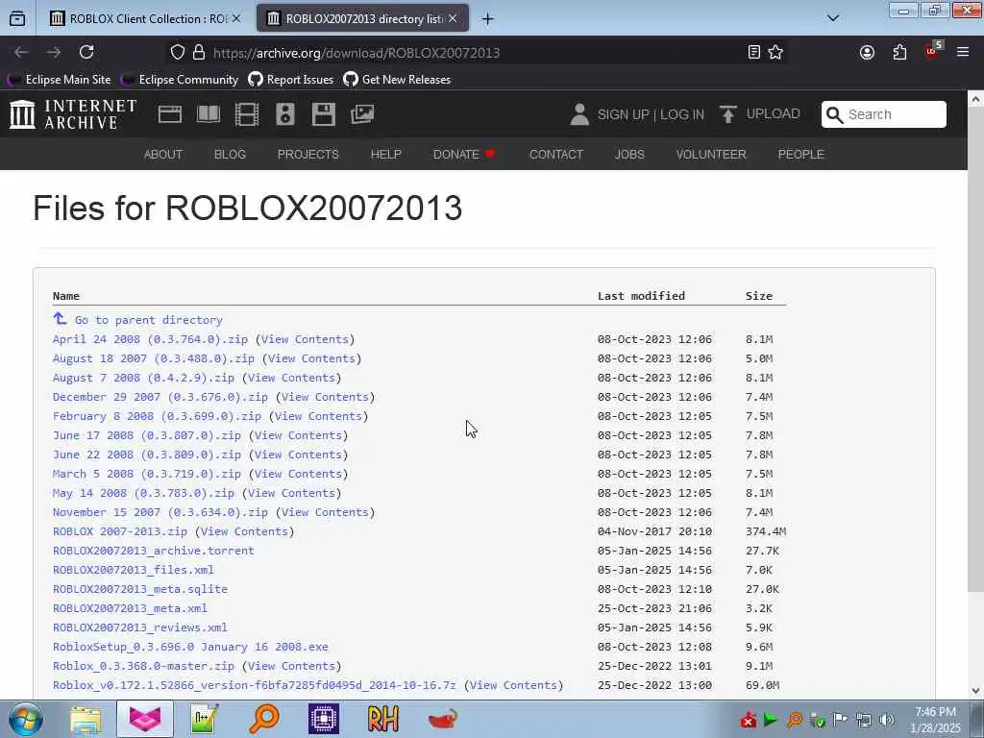Image resolution: width=984 pixels, height=738 pixels.
Task: Open DONATE menu item
Action: click(x=464, y=155)
